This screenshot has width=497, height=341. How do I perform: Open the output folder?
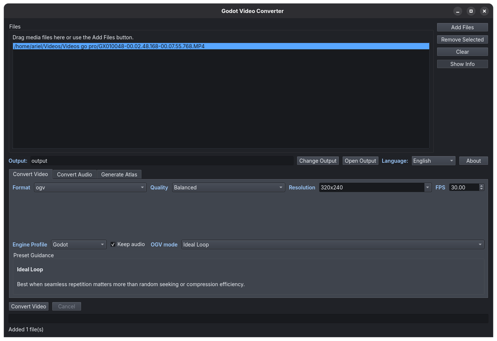[x=360, y=161]
